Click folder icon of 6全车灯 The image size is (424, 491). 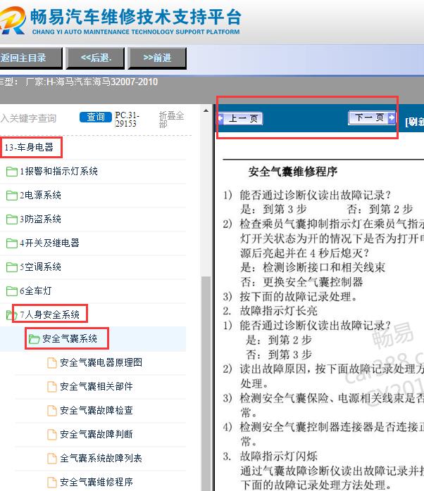point(12,291)
